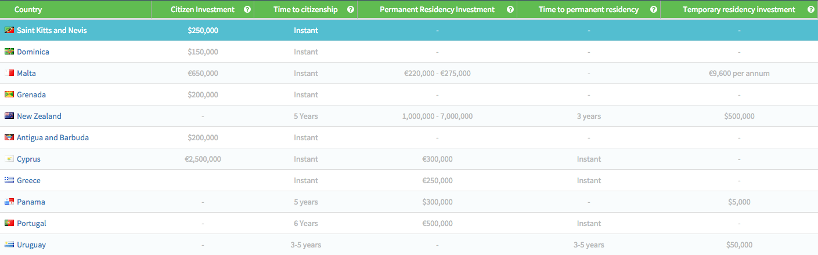Select Portugal's 6 Years citizenship cell
This screenshot has height=255, width=818.
(306, 223)
